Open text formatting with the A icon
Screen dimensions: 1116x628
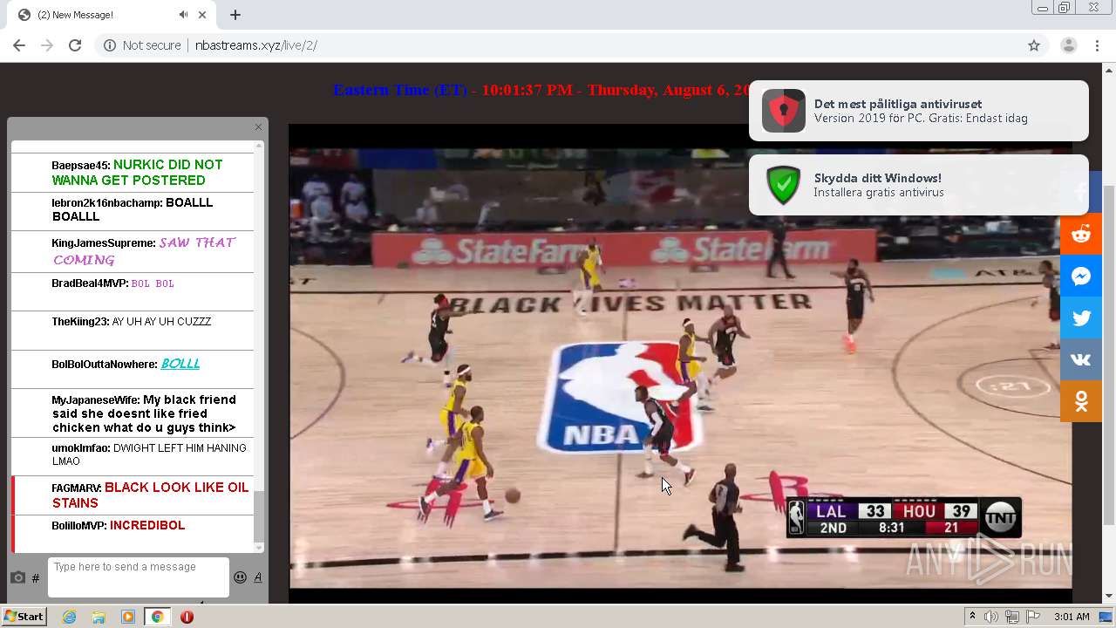[258, 577]
